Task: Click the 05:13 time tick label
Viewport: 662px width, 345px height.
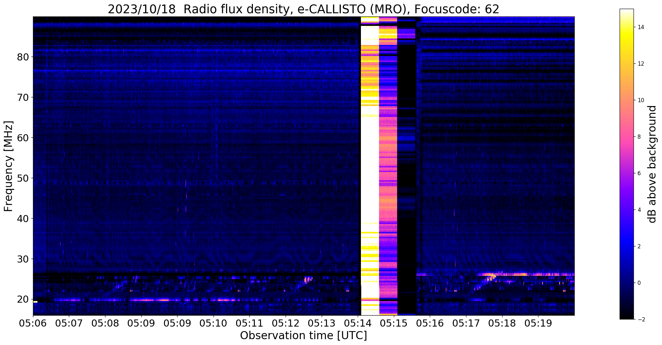Action: pyautogui.click(x=321, y=323)
